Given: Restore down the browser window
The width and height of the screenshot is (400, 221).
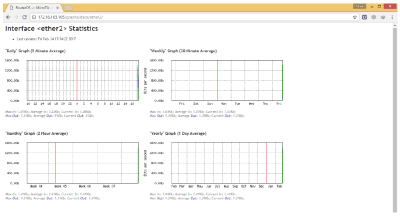Looking at the screenshot, I should pos(379,6).
